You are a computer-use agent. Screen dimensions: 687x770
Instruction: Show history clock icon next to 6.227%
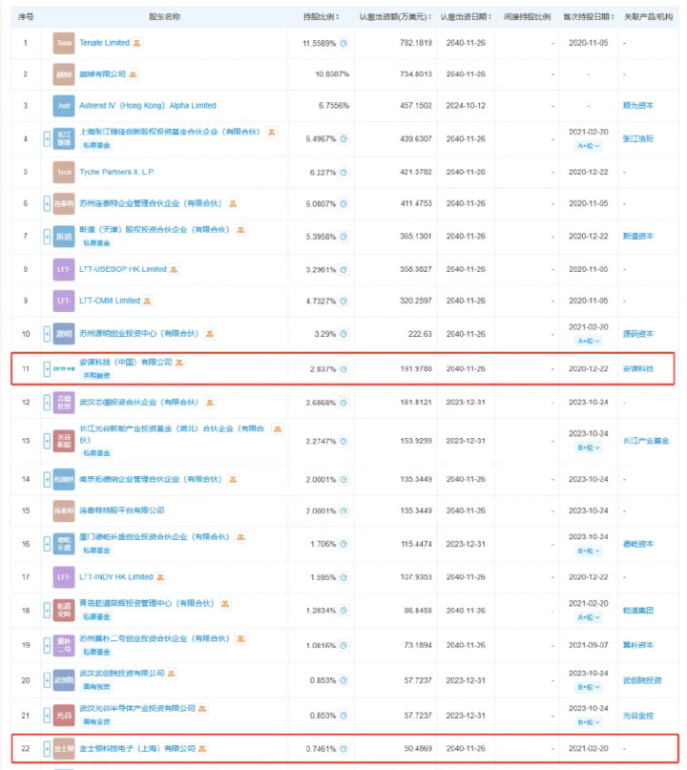coord(343,173)
